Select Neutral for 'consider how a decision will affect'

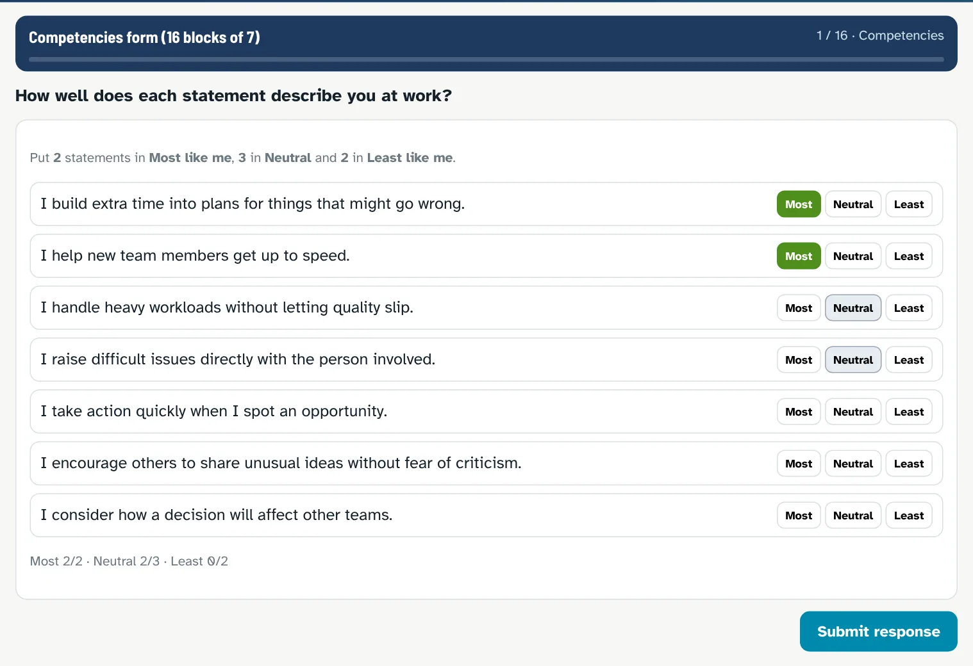pos(853,516)
